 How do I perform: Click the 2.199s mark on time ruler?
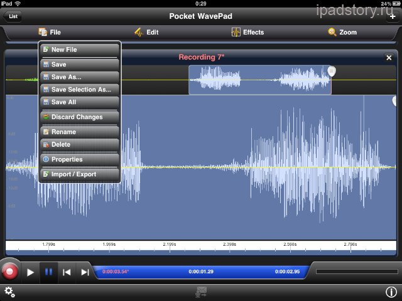click(170, 245)
